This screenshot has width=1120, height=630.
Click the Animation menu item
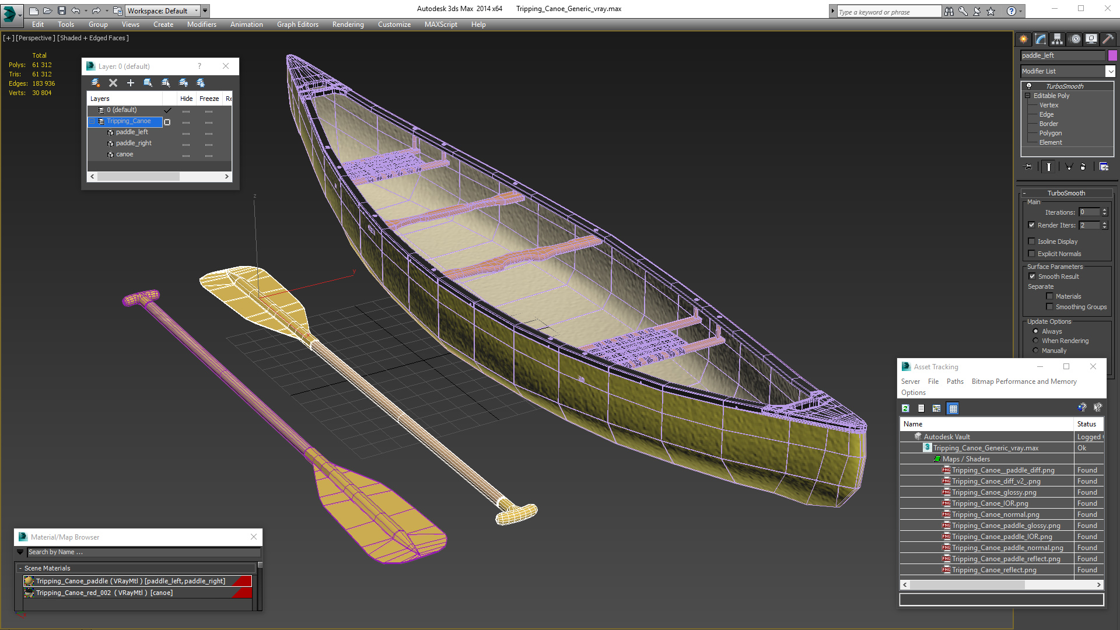point(247,24)
